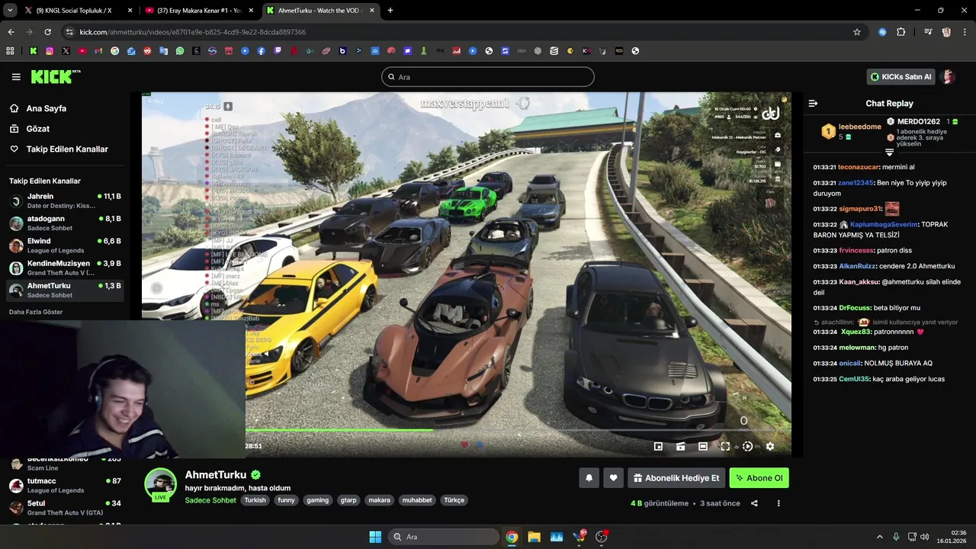
Task: Click the Ara search field on Kick
Action: click(x=488, y=77)
